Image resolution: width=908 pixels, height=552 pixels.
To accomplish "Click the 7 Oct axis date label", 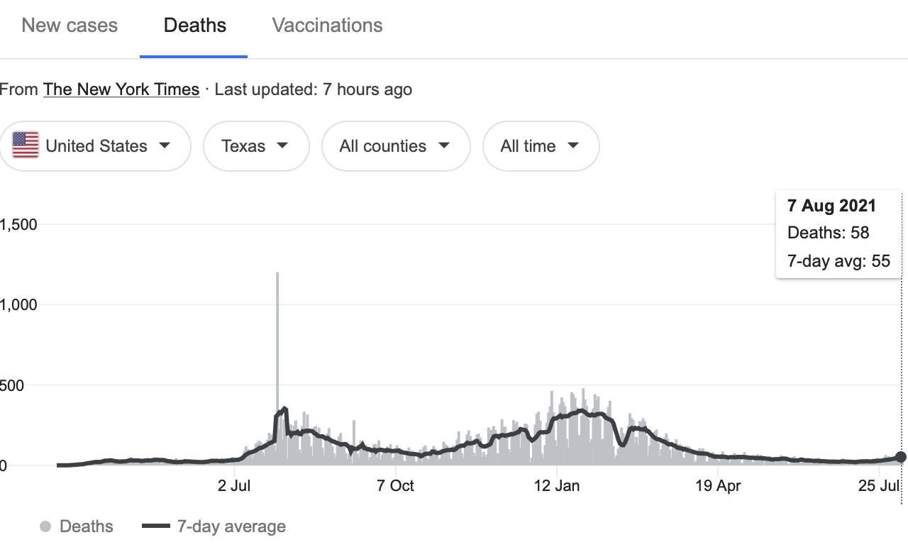I will (396, 486).
